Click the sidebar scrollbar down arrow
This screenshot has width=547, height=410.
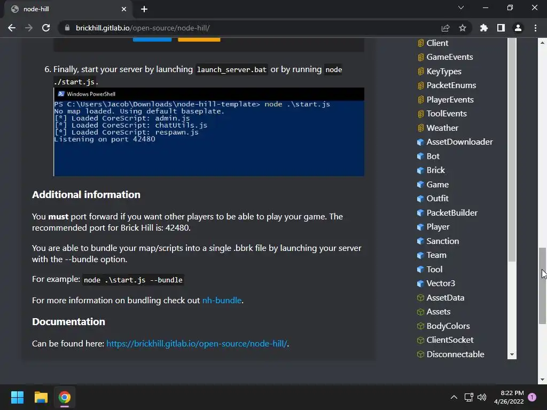click(x=512, y=354)
